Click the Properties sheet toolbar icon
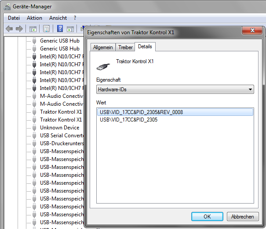 click(x=46, y=29)
